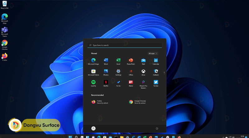Expand the All apps list

(x=153, y=53)
